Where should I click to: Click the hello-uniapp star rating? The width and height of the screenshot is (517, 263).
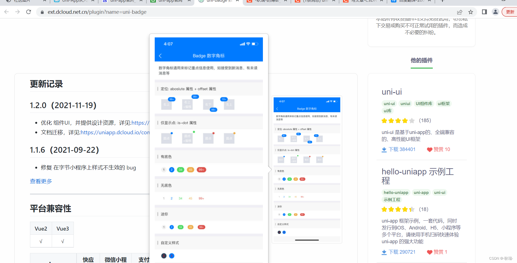(x=398, y=210)
